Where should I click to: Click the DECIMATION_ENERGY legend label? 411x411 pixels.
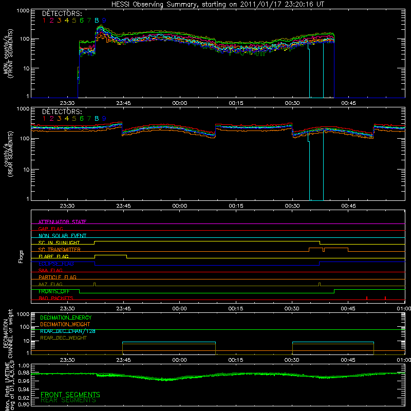pyautogui.click(x=66, y=317)
